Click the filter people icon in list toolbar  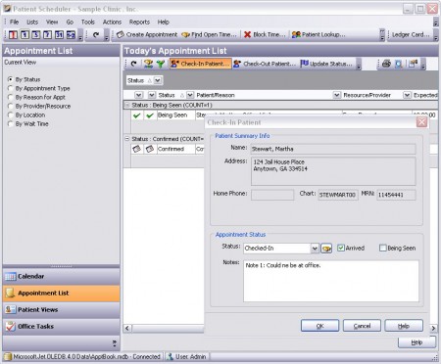tap(148, 64)
